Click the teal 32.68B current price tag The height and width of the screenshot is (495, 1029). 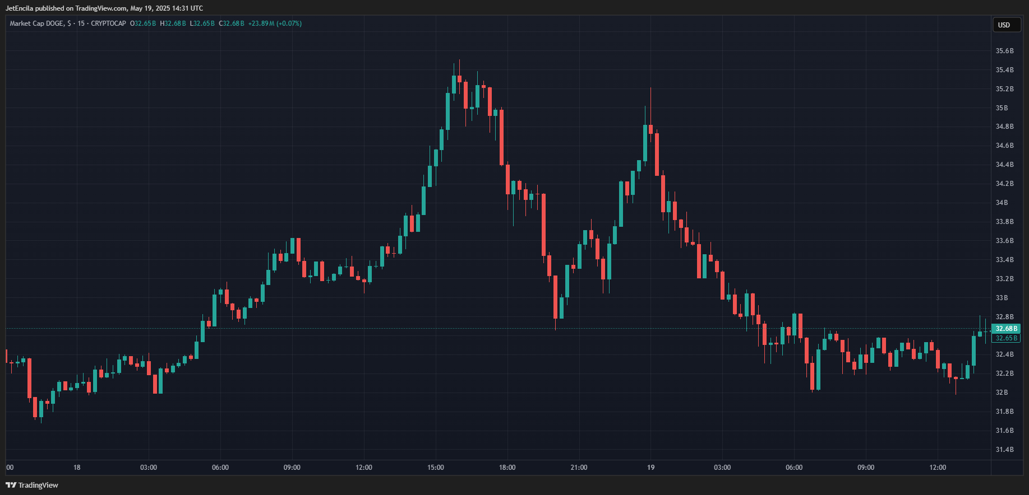click(x=1006, y=329)
